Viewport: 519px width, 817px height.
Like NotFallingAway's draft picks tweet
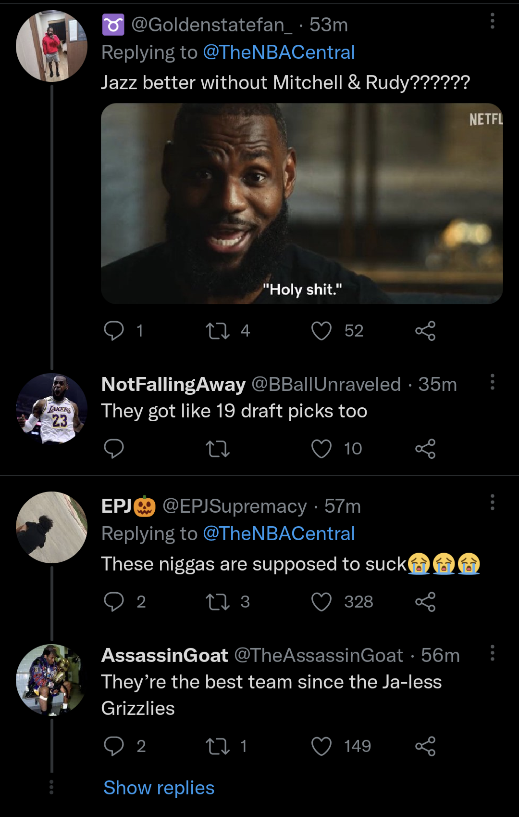[321, 449]
